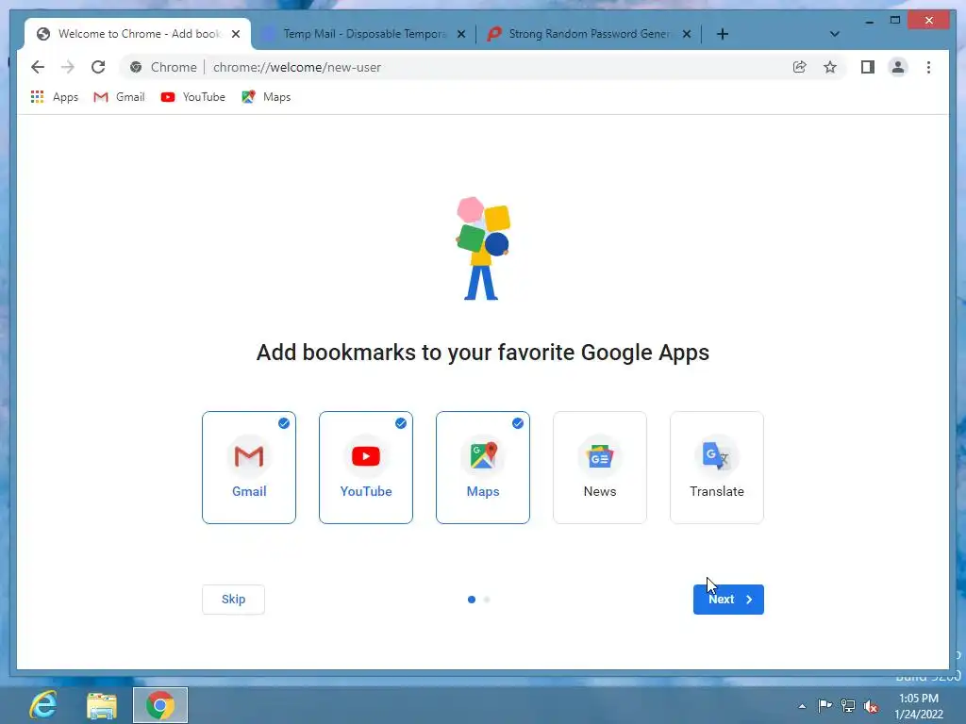Launch Internet Explorer from taskbar

(x=43, y=705)
